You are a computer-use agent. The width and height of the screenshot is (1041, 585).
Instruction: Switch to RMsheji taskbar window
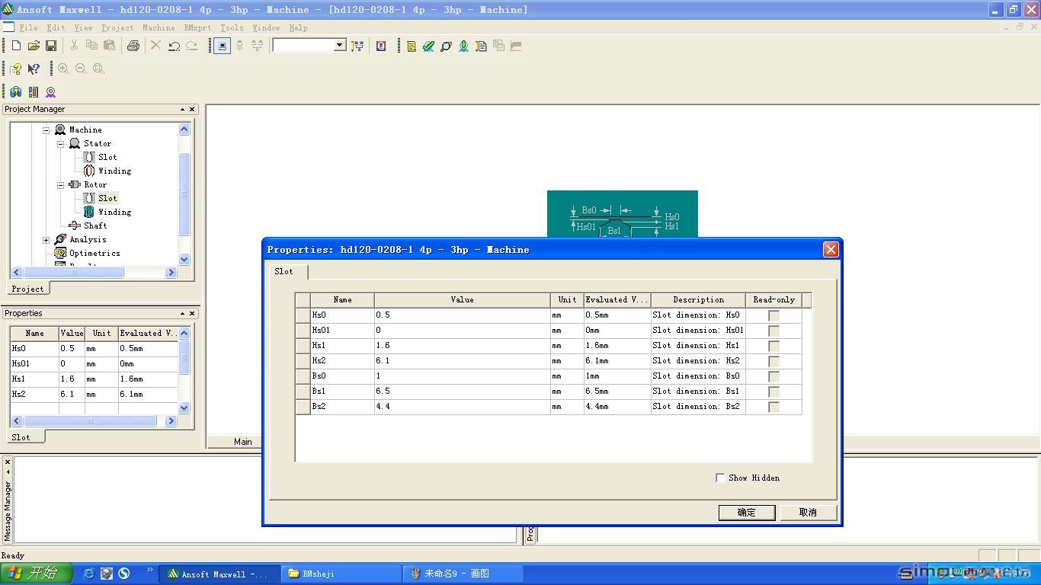(340, 574)
